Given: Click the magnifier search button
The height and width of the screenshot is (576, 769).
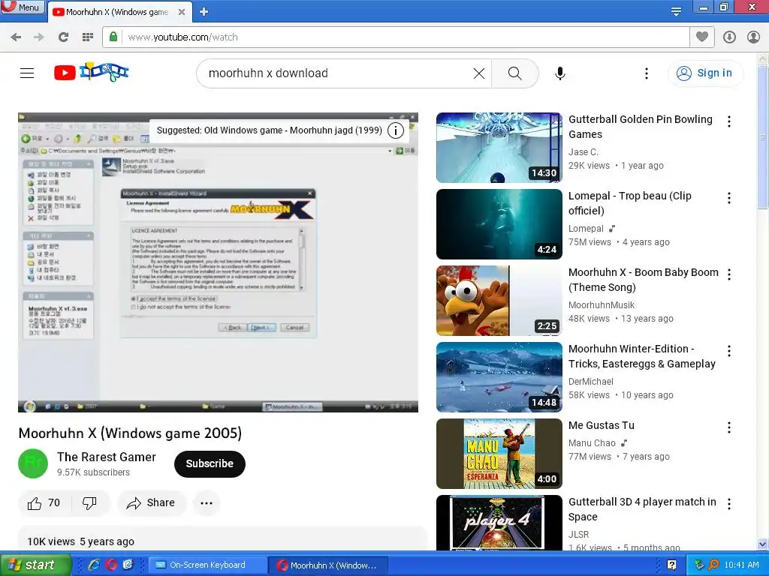Looking at the screenshot, I should click(515, 73).
